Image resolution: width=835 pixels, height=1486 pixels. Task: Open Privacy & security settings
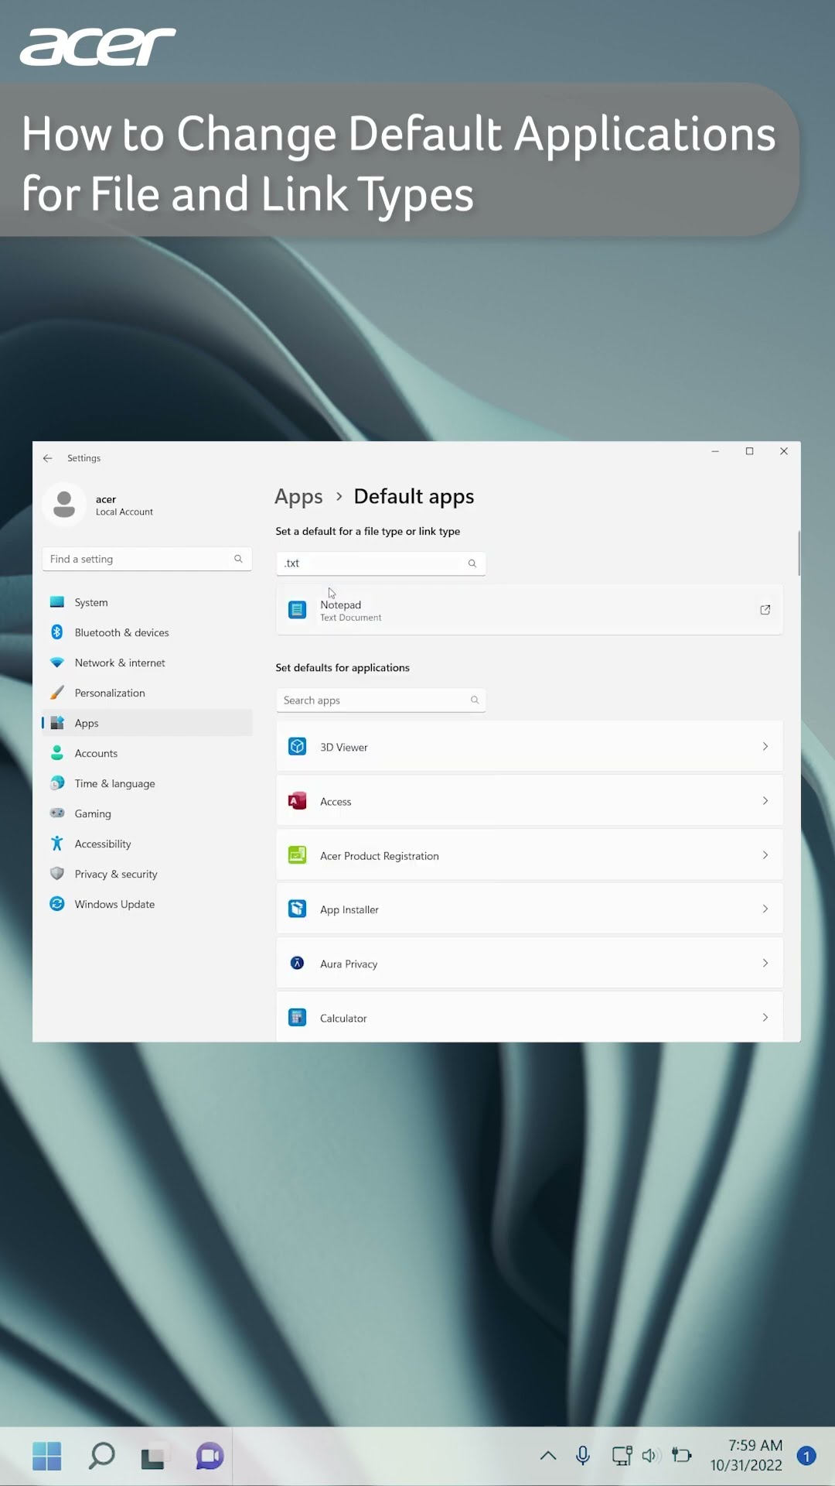pos(147,874)
